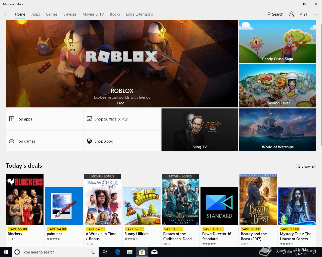Select 'PowerDirector 16 Standard' title text

point(217,236)
